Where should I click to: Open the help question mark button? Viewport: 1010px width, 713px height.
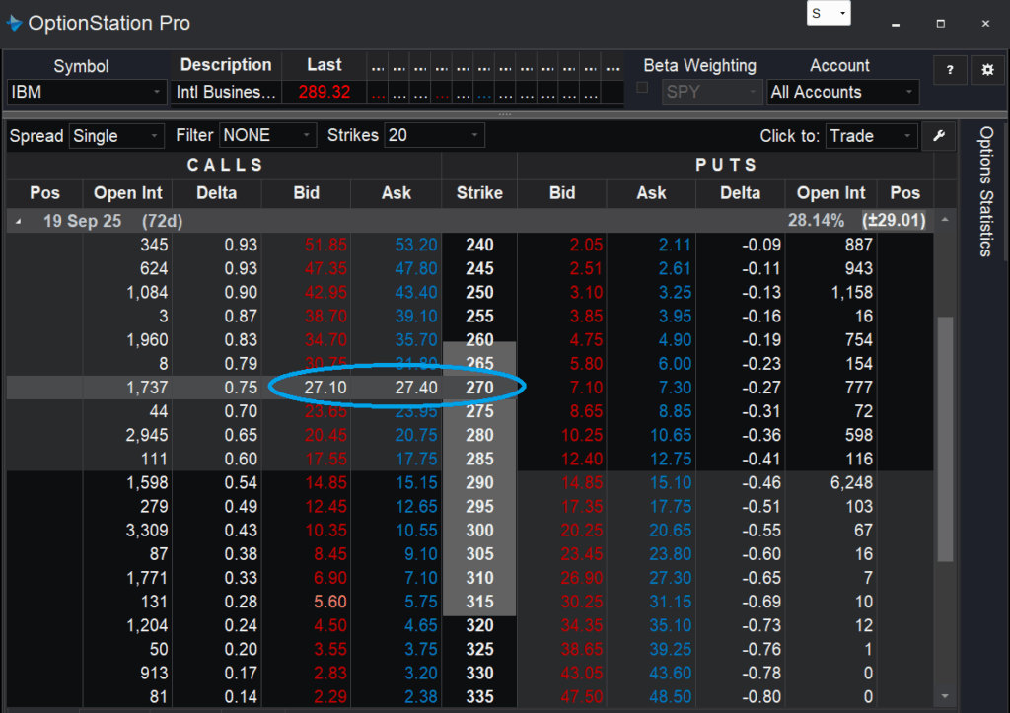coord(950,70)
